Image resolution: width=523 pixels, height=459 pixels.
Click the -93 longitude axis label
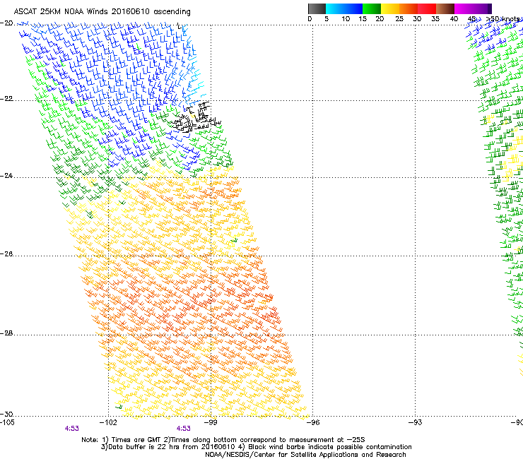click(x=416, y=423)
